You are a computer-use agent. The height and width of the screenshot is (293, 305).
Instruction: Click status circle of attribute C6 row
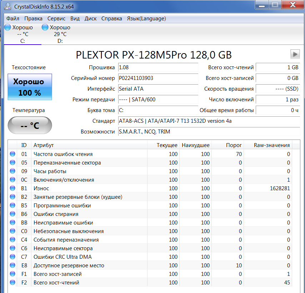coord(12,248)
